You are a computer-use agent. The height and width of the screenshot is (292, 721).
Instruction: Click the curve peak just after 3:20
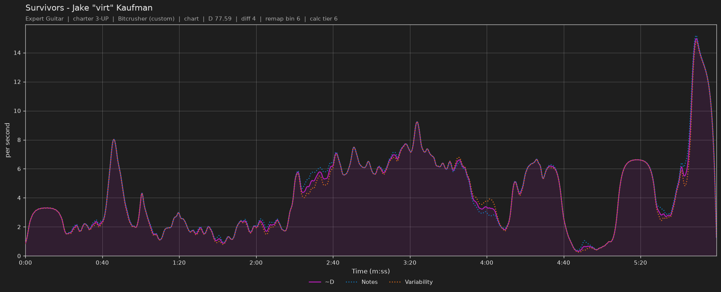(417, 122)
